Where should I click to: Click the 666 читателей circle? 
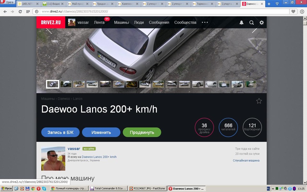pyautogui.click(x=228, y=127)
